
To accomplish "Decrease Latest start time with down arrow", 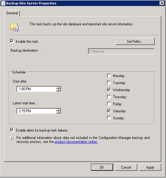I will 59,112.
